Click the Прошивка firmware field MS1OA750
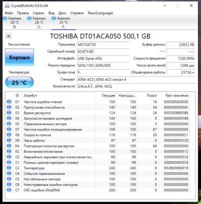The image size is (201, 204). coord(103,45)
